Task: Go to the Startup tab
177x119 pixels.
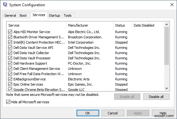Action: pyautogui.click(x=54, y=15)
